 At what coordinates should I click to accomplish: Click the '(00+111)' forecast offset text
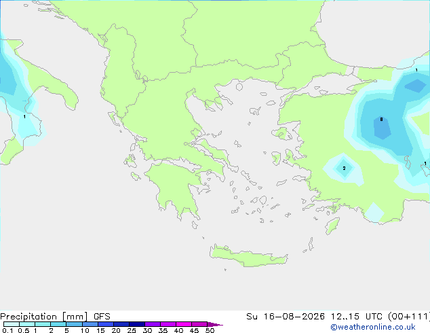tap(409, 317)
